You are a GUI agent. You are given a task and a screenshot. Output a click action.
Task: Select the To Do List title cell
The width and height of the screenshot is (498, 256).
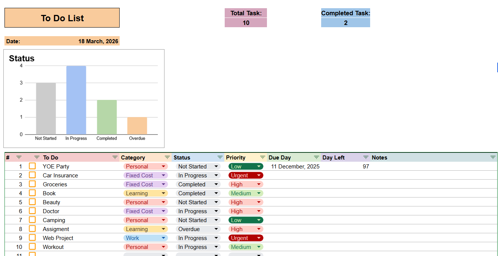pos(62,18)
